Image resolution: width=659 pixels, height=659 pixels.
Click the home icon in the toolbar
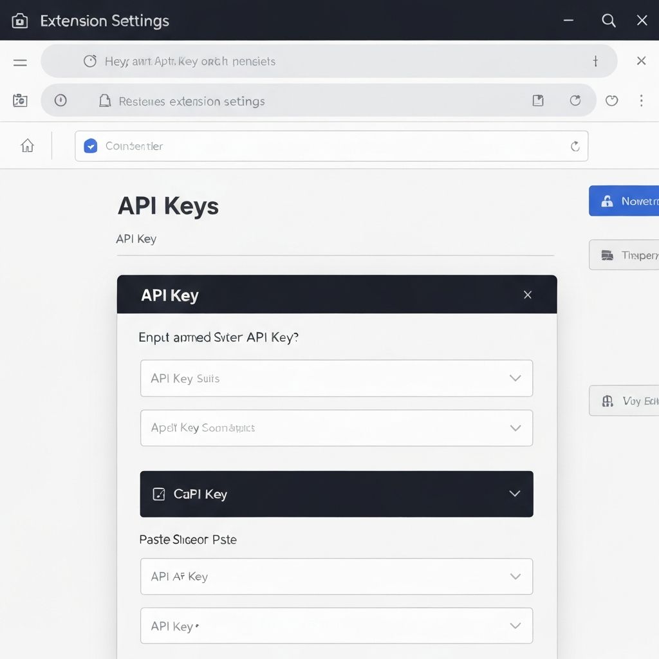click(x=27, y=146)
